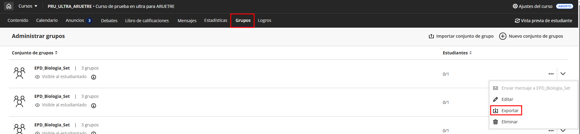Select Exportar from the context menu
This screenshot has height=134, width=580.
(510, 111)
